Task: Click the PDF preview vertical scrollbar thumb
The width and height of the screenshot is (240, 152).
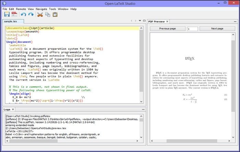Action: point(233,76)
